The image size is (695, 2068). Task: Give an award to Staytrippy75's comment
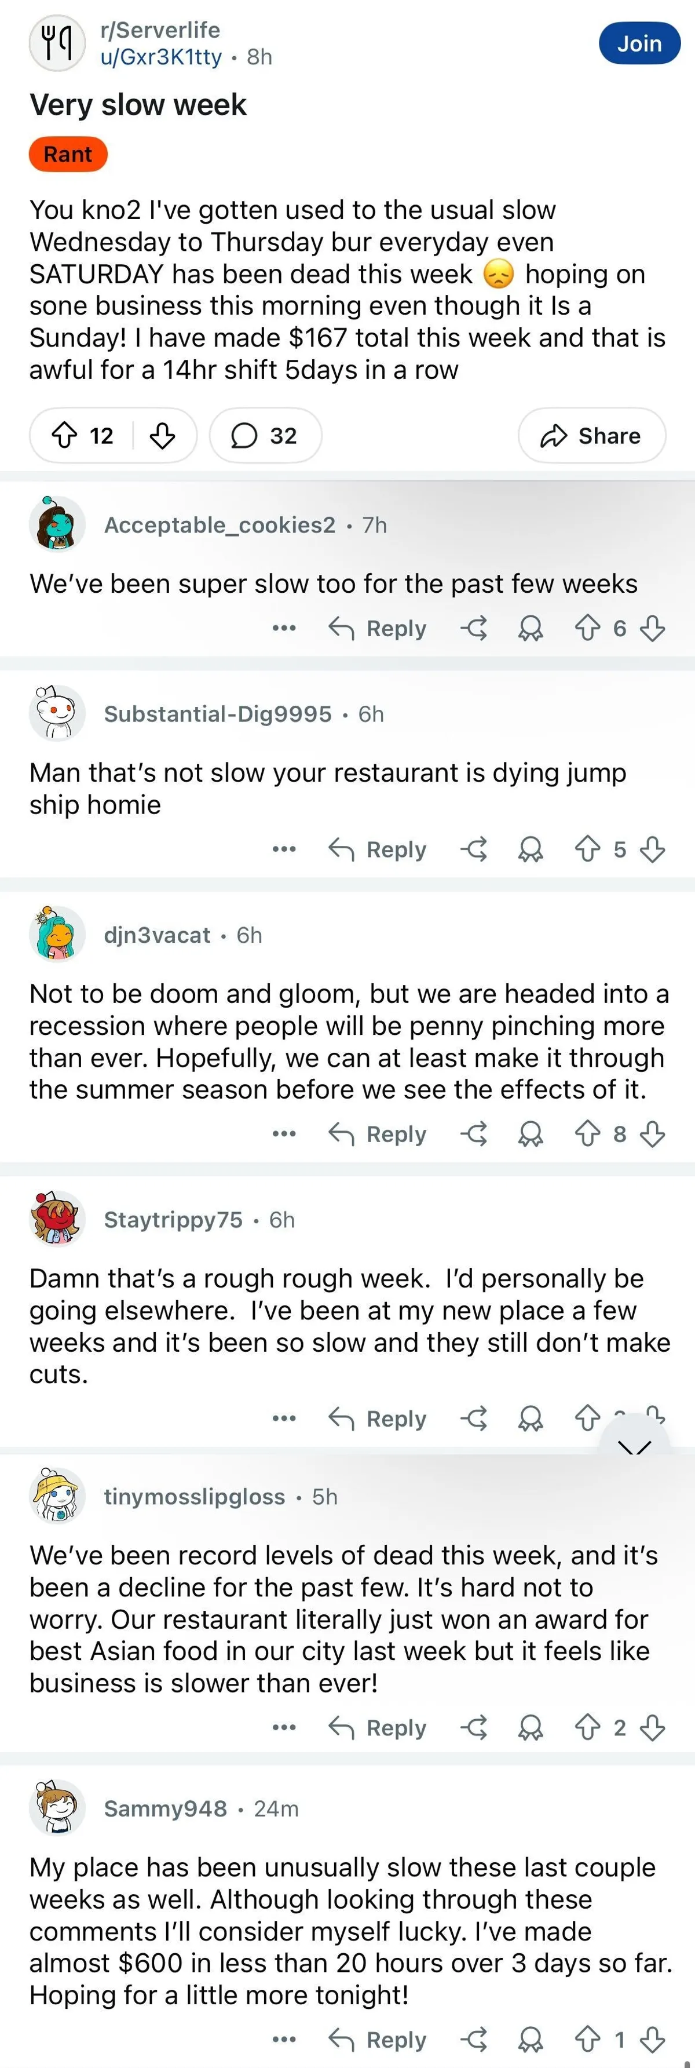pyautogui.click(x=530, y=1418)
